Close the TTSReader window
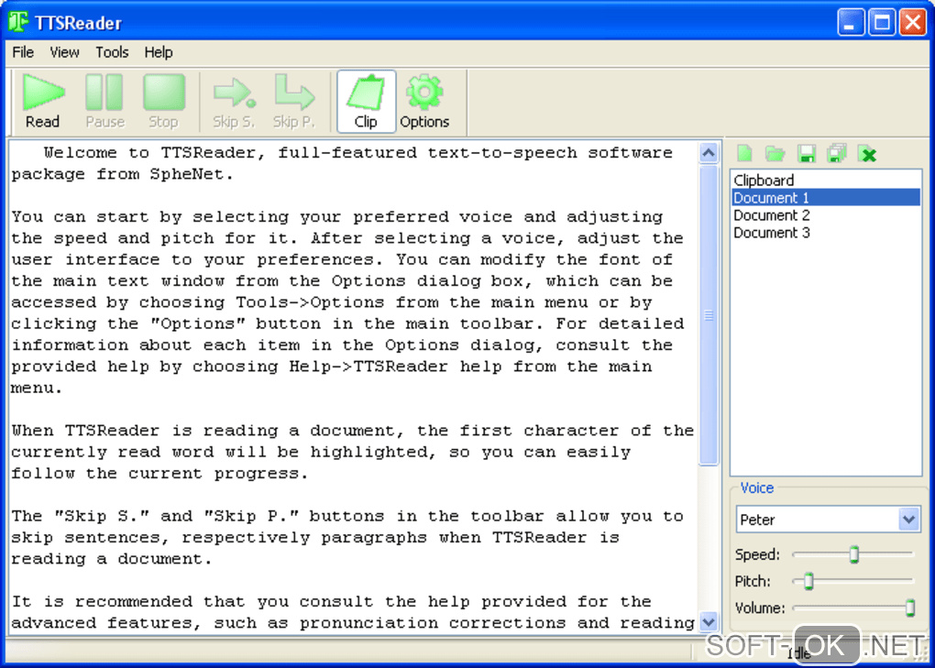The width and height of the screenshot is (935, 668). pyautogui.click(x=913, y=23)
